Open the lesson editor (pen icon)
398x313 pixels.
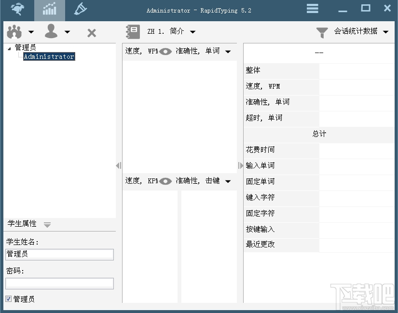[x=81, y=10]
